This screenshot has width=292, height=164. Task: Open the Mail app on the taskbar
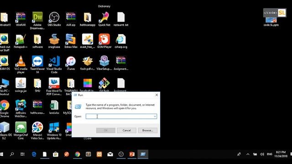pyautogui.click(x=110, y=154)
